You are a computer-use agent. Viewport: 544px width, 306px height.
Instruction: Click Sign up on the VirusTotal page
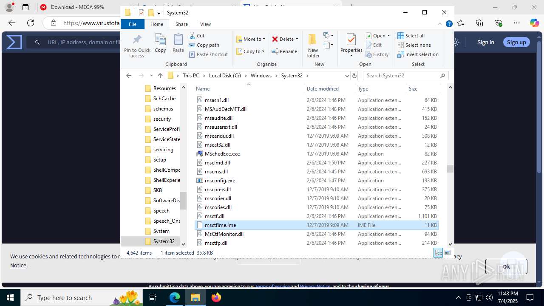coord(516,42)
